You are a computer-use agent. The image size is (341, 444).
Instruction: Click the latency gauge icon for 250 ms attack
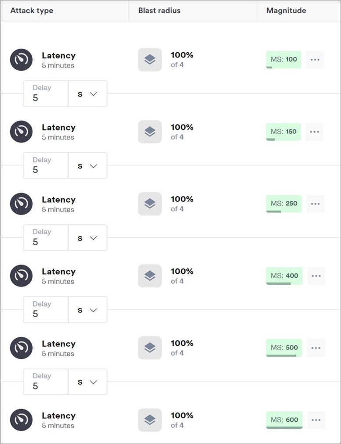coord(21,204)
